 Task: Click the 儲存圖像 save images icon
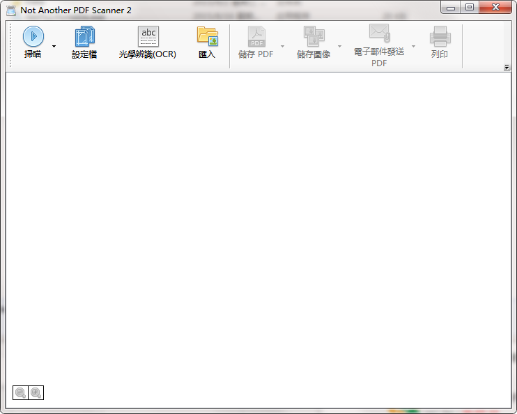[x=314, y=36]
